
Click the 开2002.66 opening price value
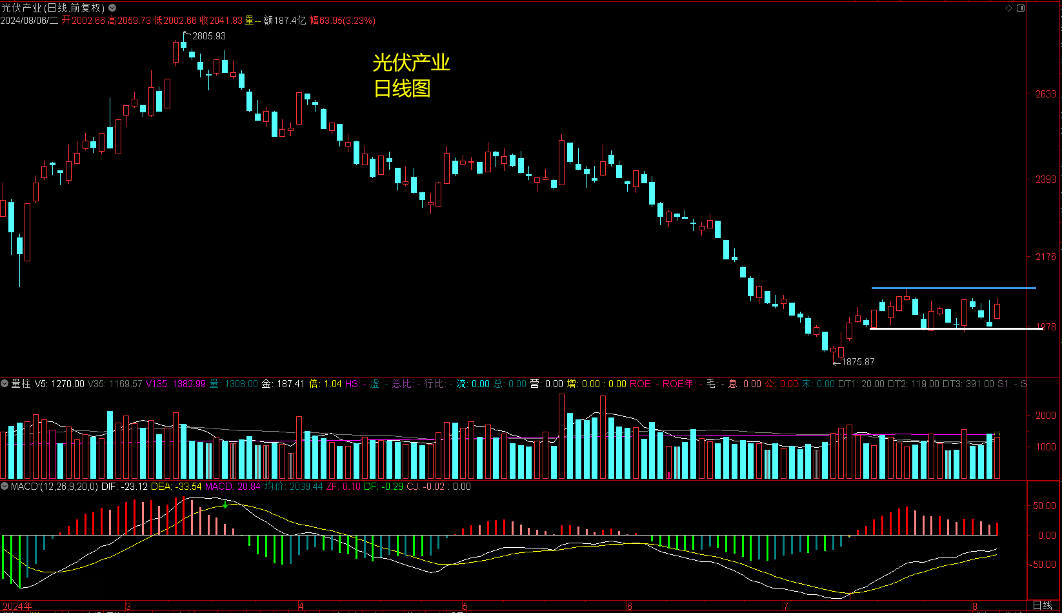click(x=83, y=21)
